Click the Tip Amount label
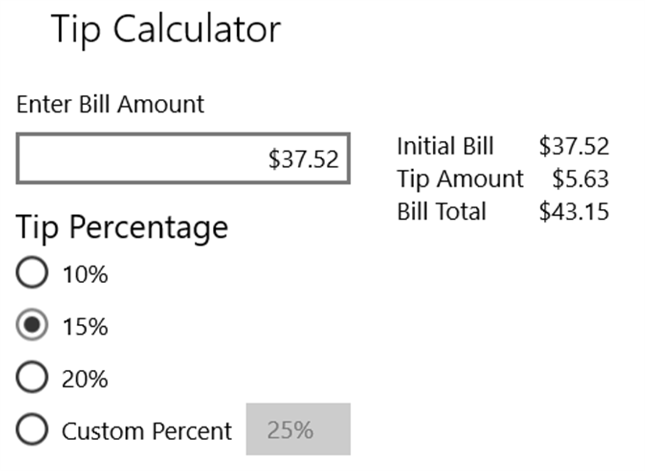 click(460, 179)
